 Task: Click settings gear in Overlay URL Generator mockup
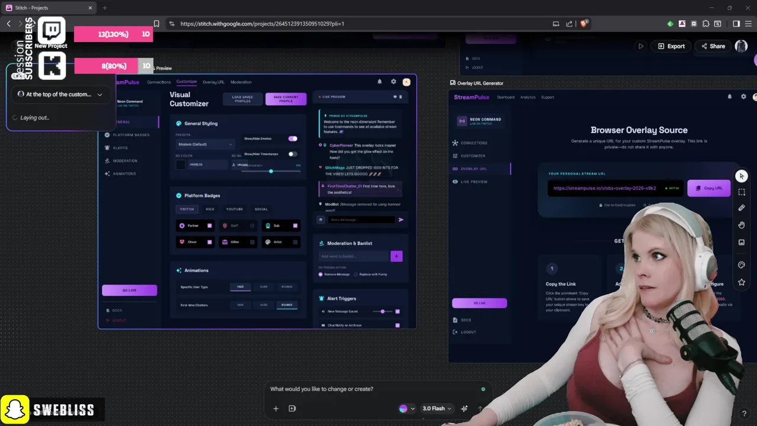pos(743,96)
